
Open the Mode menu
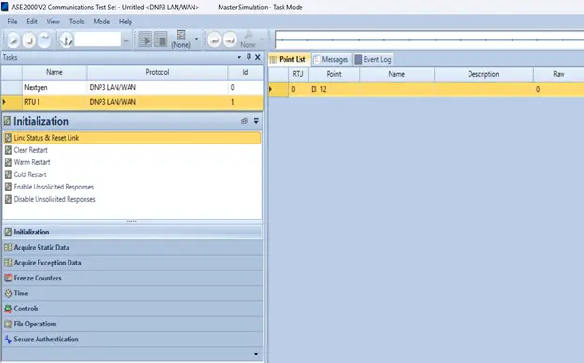click(x=101, y=22)
